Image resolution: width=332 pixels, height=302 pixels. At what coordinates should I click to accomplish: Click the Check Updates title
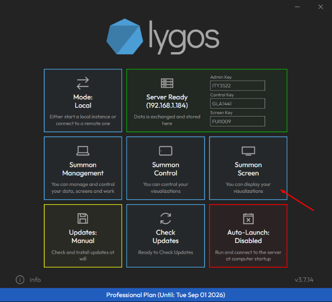coord(166,237)
